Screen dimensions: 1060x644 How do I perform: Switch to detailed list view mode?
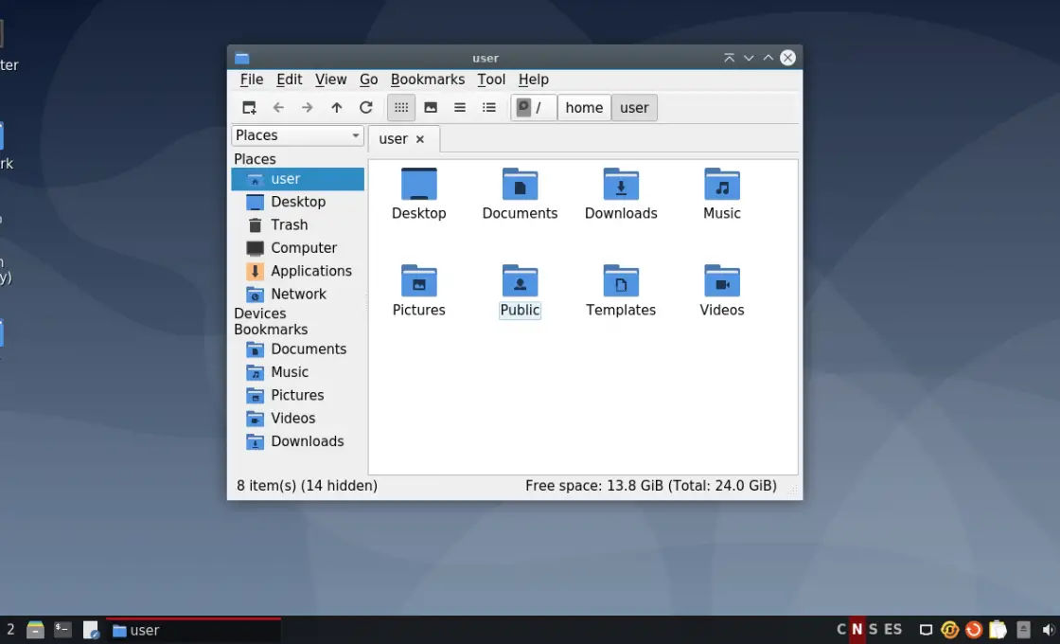tap(488, 108)
